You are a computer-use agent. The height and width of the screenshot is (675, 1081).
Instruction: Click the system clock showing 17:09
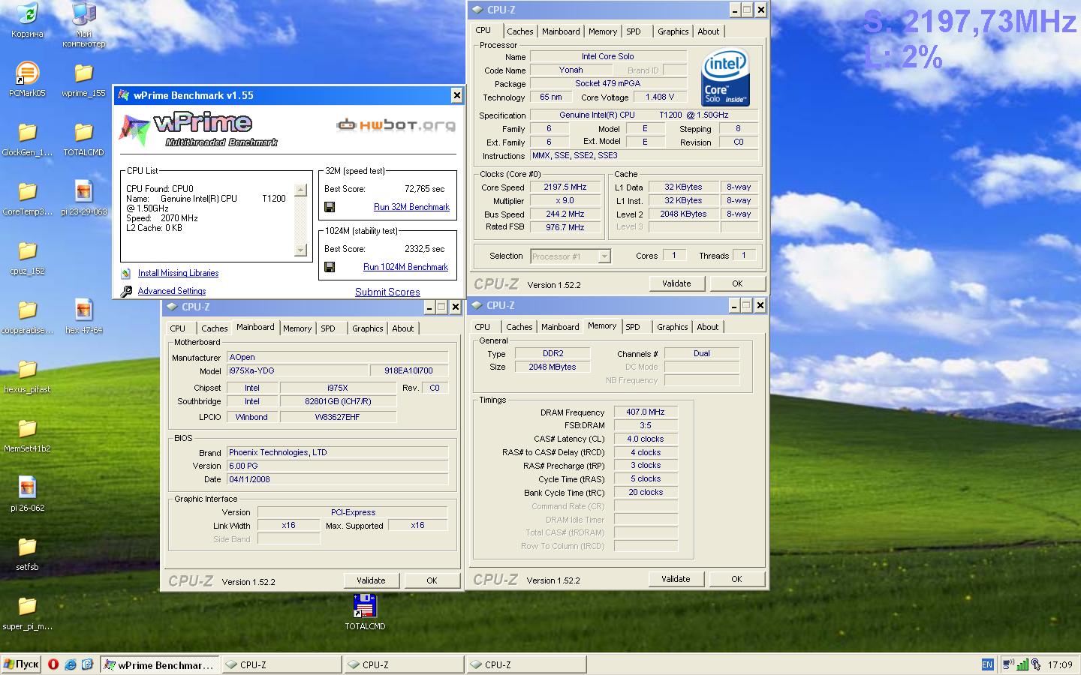pos(1060,664)
